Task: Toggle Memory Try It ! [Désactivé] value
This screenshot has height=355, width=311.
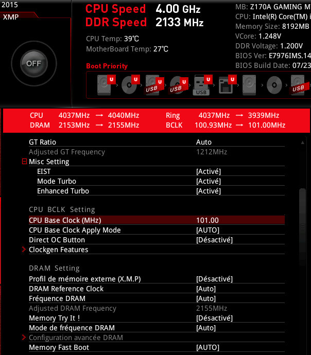Action: [x=214, y=318]
